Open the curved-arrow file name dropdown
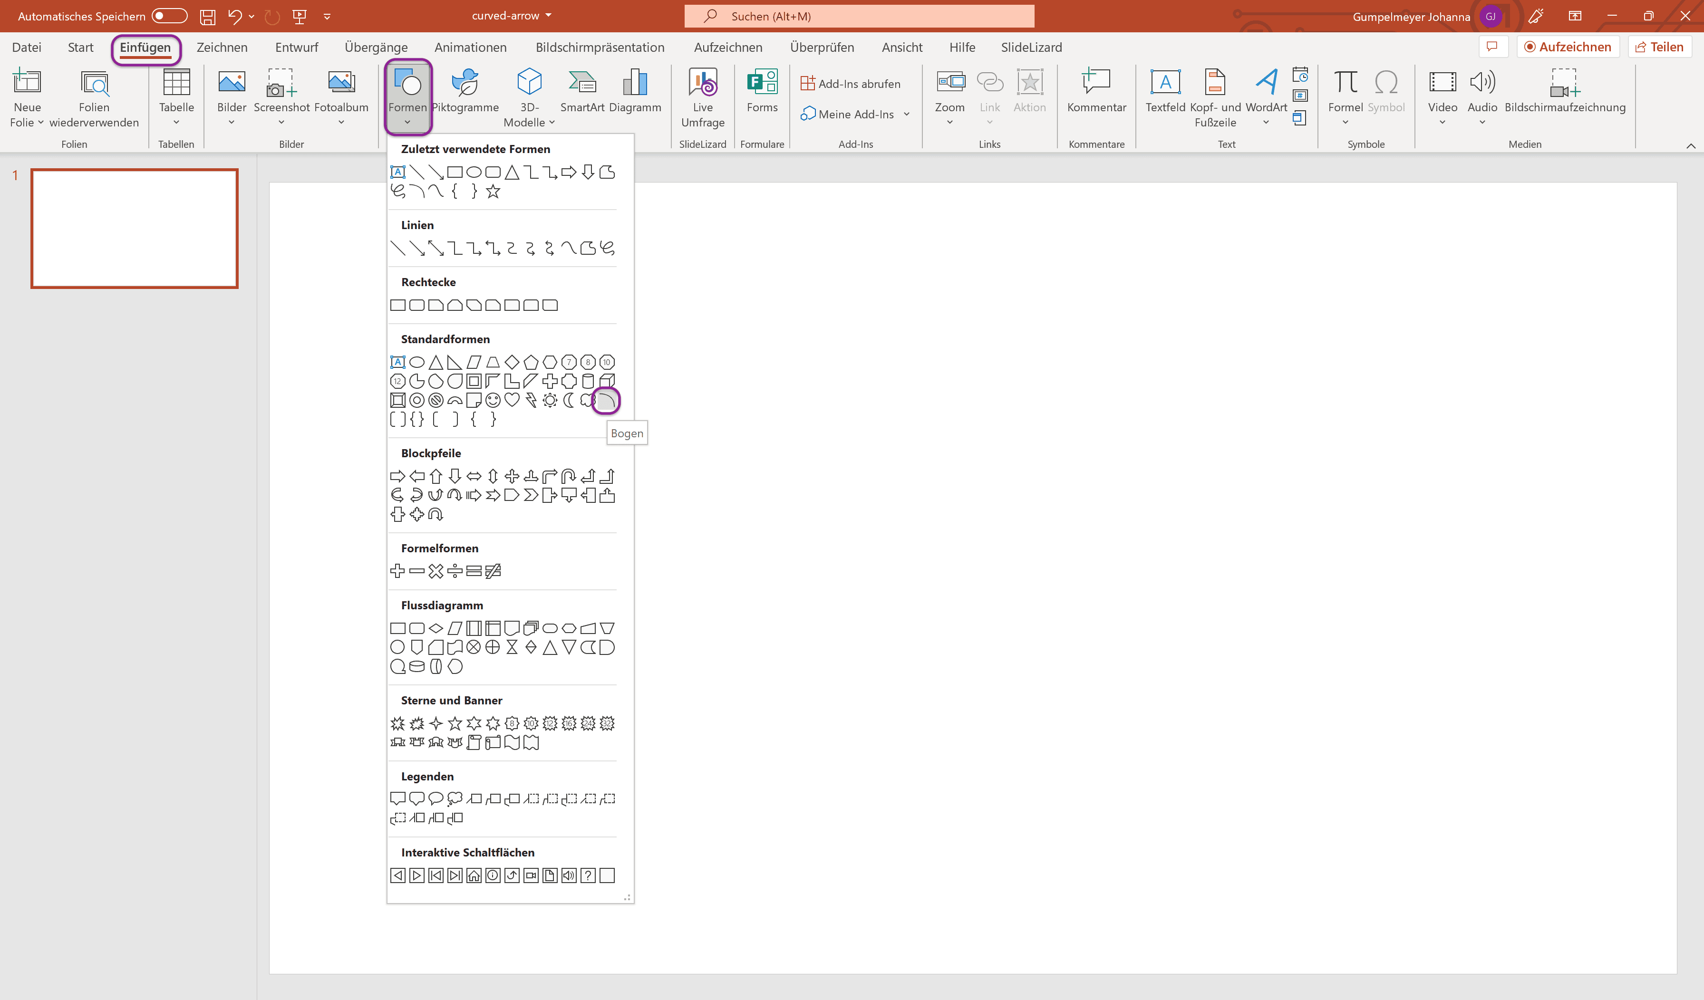The height and width of the screenshot is (1000, 1704). tap(548, 16)
